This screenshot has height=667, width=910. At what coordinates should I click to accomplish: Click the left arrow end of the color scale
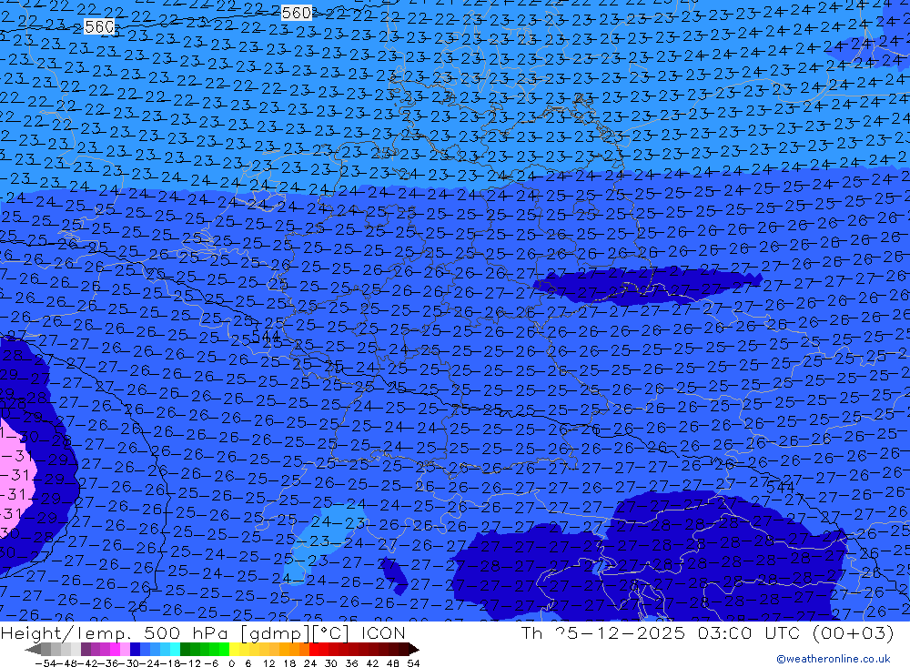point(33,650)
